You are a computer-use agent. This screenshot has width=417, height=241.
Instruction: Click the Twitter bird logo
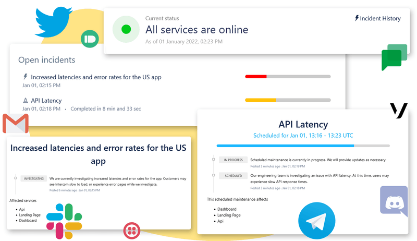coord(54,22)
